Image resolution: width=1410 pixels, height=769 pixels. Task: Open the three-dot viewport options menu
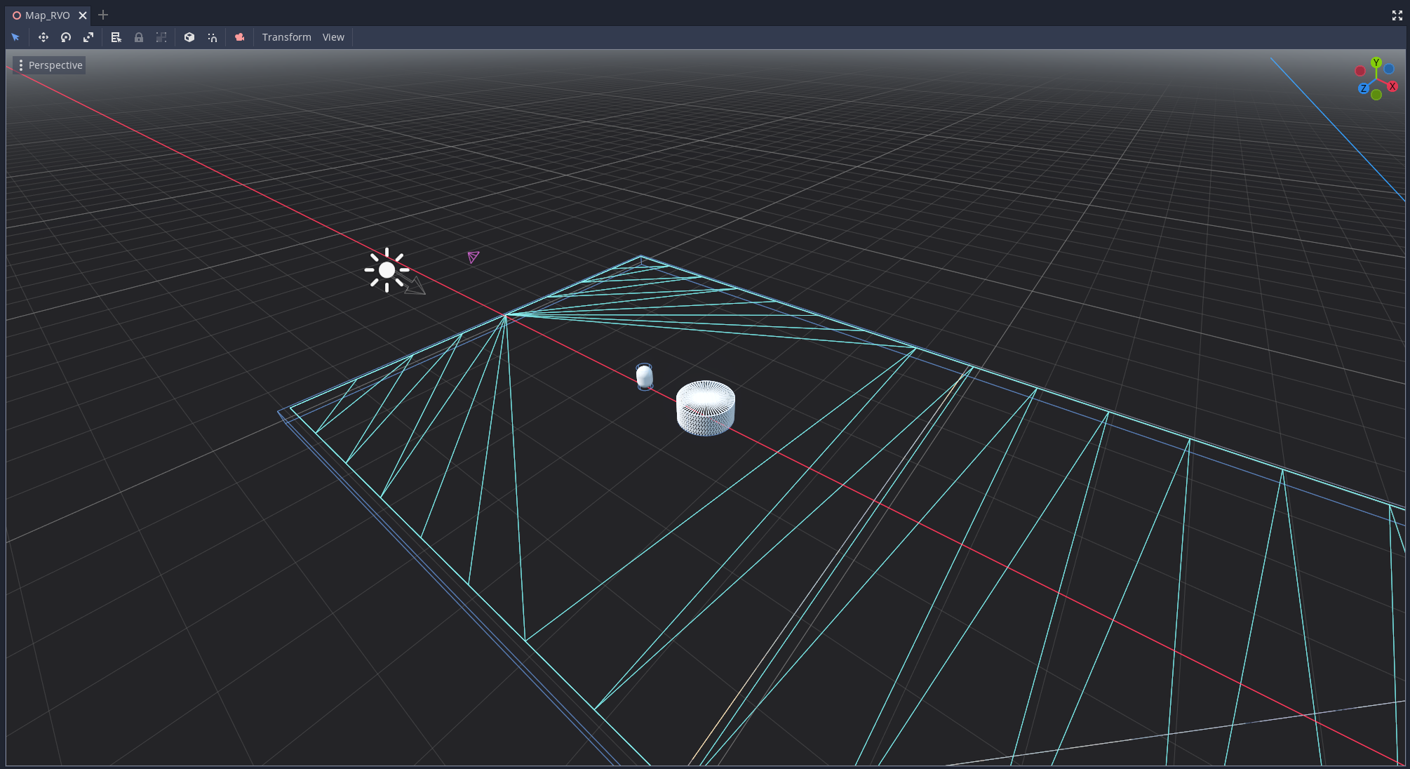click(21, 65)
